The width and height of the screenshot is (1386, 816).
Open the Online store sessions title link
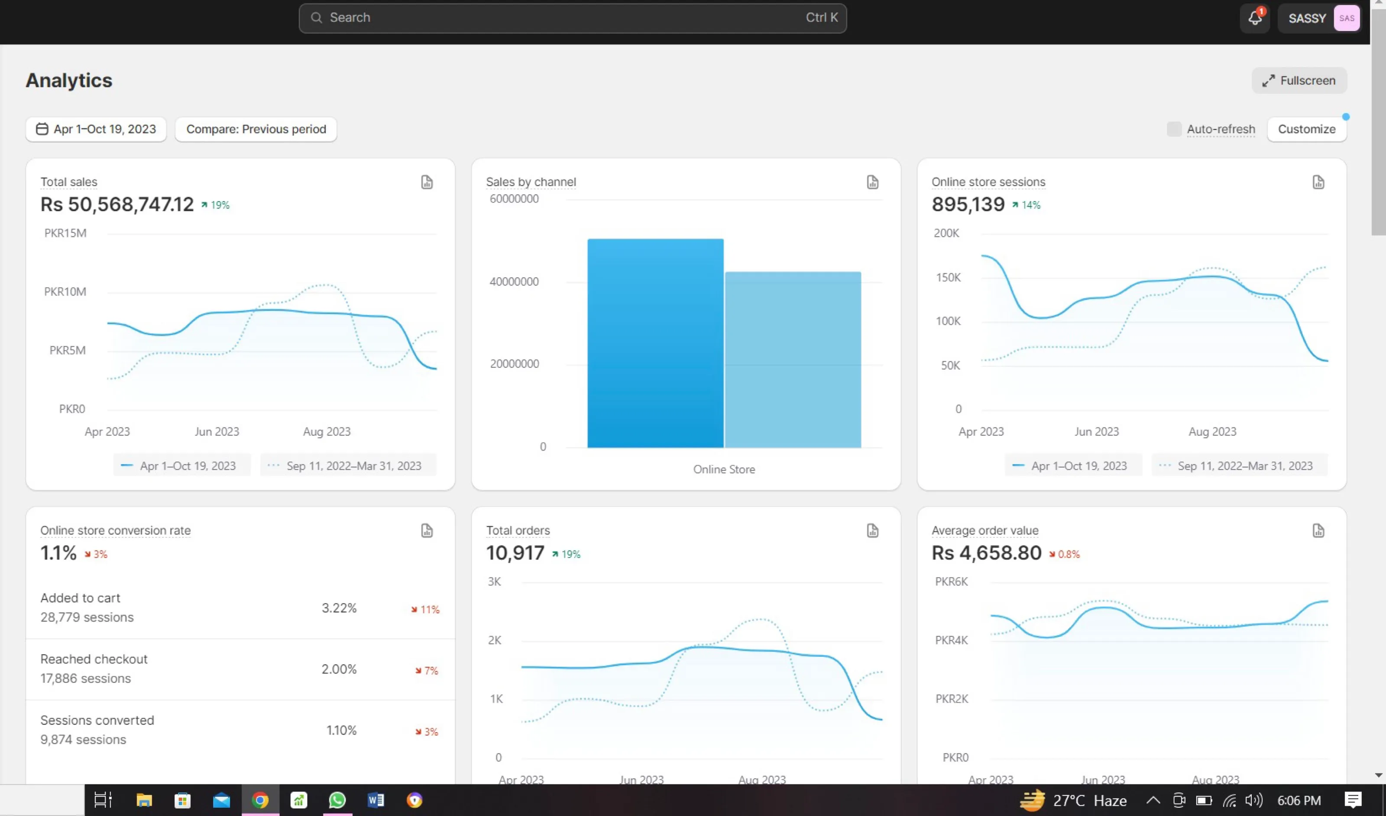[988, 182]
